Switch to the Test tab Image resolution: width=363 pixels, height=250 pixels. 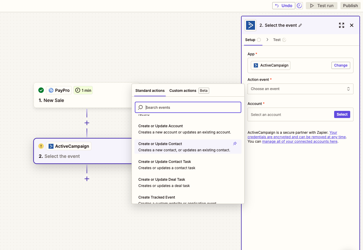point(279,40)
